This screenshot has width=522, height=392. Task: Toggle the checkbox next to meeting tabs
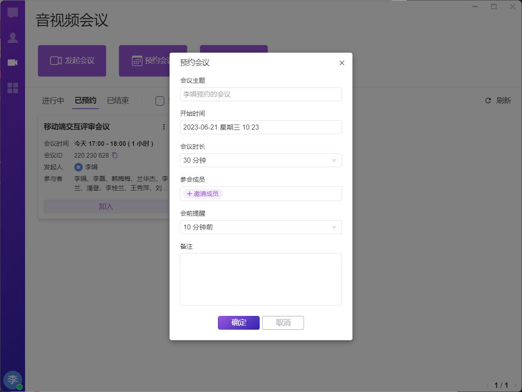pyautogui.click(x=160, y=101)
